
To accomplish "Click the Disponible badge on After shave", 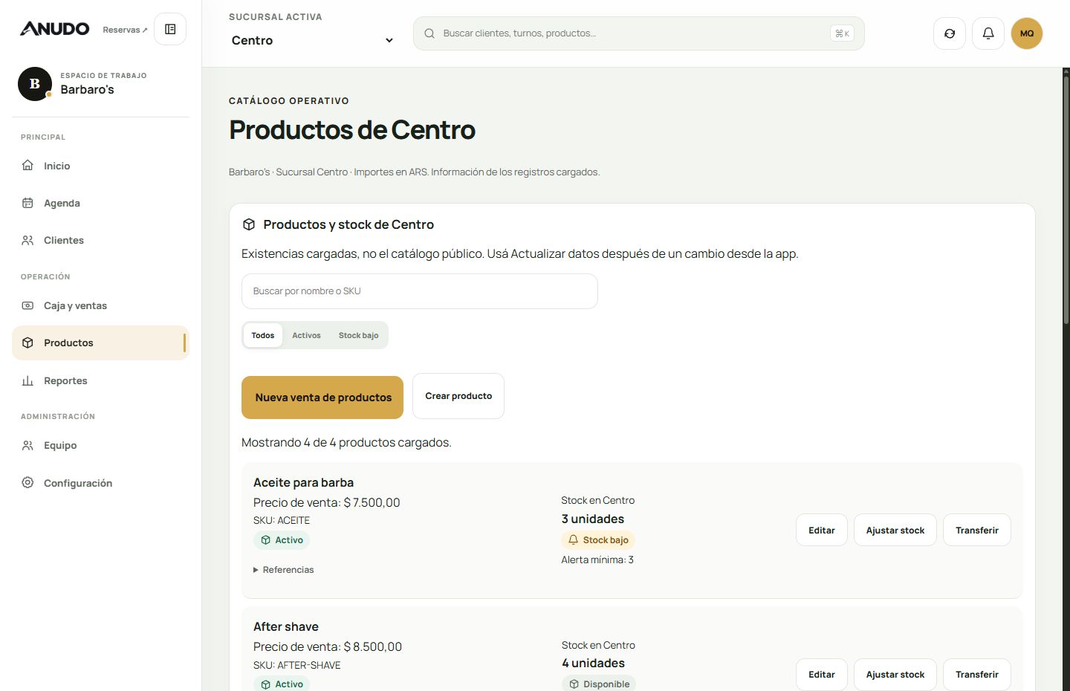I will (599, 684).
